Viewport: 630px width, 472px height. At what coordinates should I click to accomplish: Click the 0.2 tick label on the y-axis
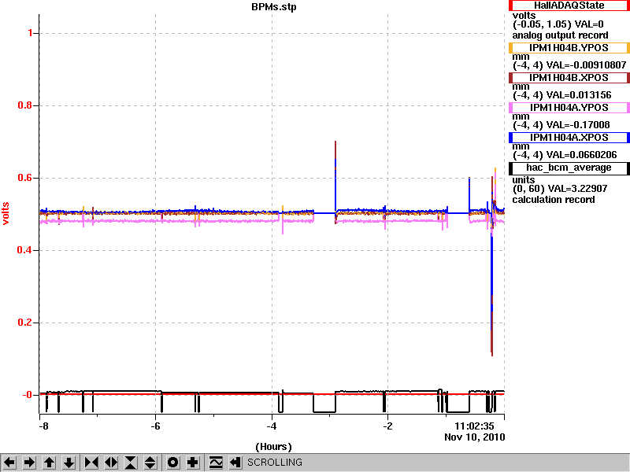coord(25,323)
